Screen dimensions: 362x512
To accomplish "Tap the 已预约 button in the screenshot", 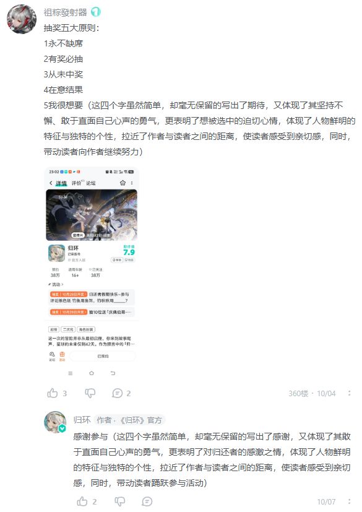I will (103, 356).
